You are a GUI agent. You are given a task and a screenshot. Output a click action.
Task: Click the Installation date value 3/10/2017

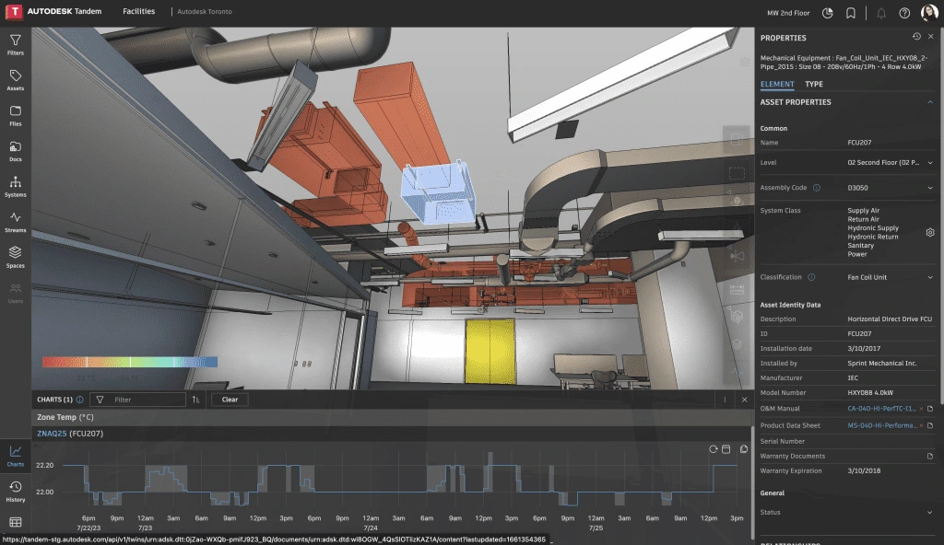click(x=864, y=348)
